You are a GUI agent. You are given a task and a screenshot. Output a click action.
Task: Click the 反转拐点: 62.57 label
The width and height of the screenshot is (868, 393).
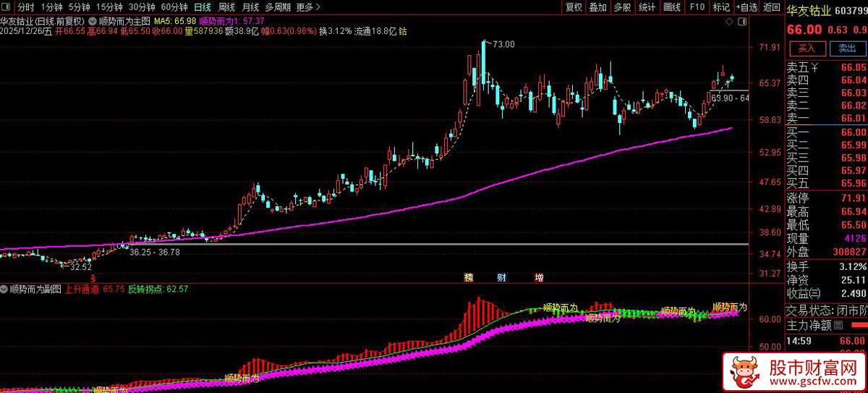158,289
